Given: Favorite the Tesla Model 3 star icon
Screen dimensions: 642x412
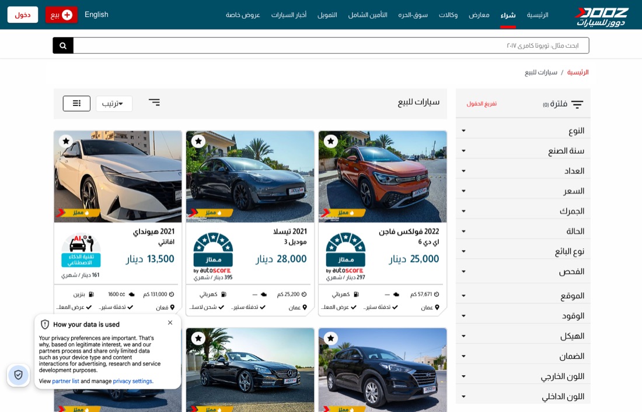Looking at the screenshot, I should click(198, 142).
